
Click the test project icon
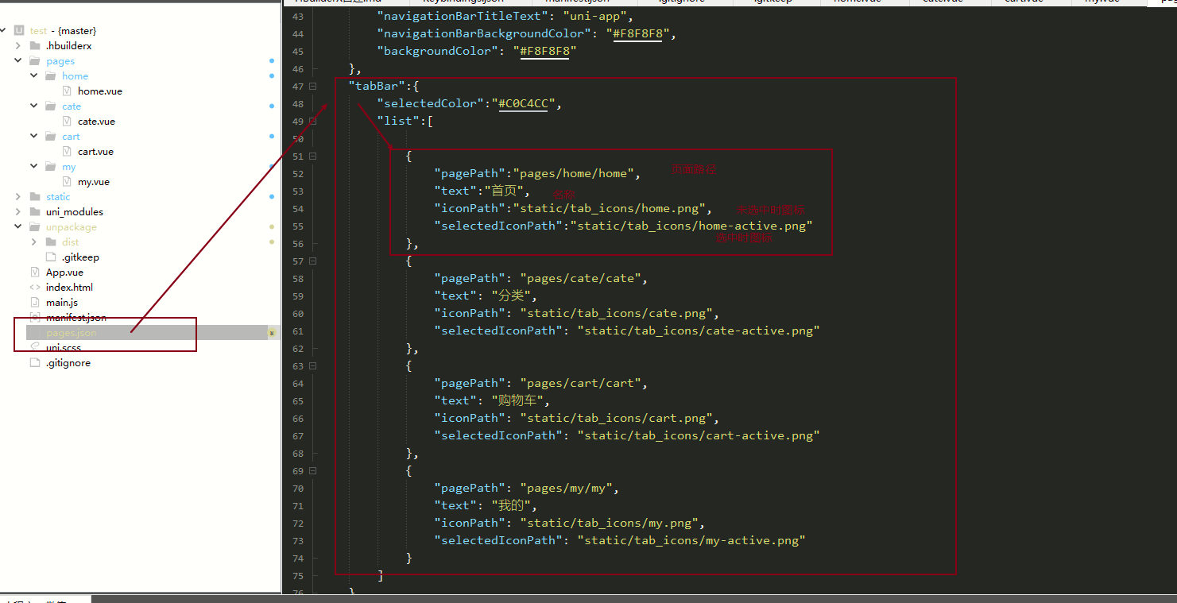click(x=19, y=31)
